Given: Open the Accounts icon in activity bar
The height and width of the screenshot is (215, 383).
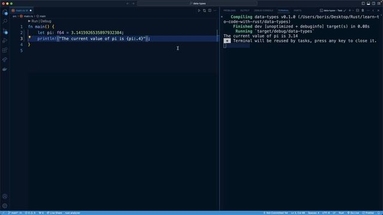Looking at the screenshot, I should tap(5, 196).
